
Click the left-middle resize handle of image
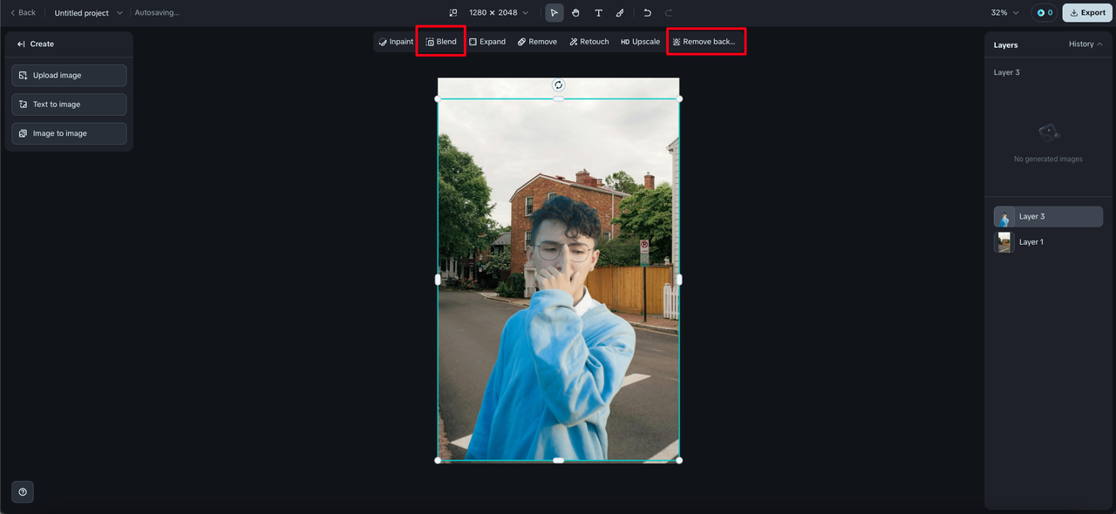[x=438, y=280]
